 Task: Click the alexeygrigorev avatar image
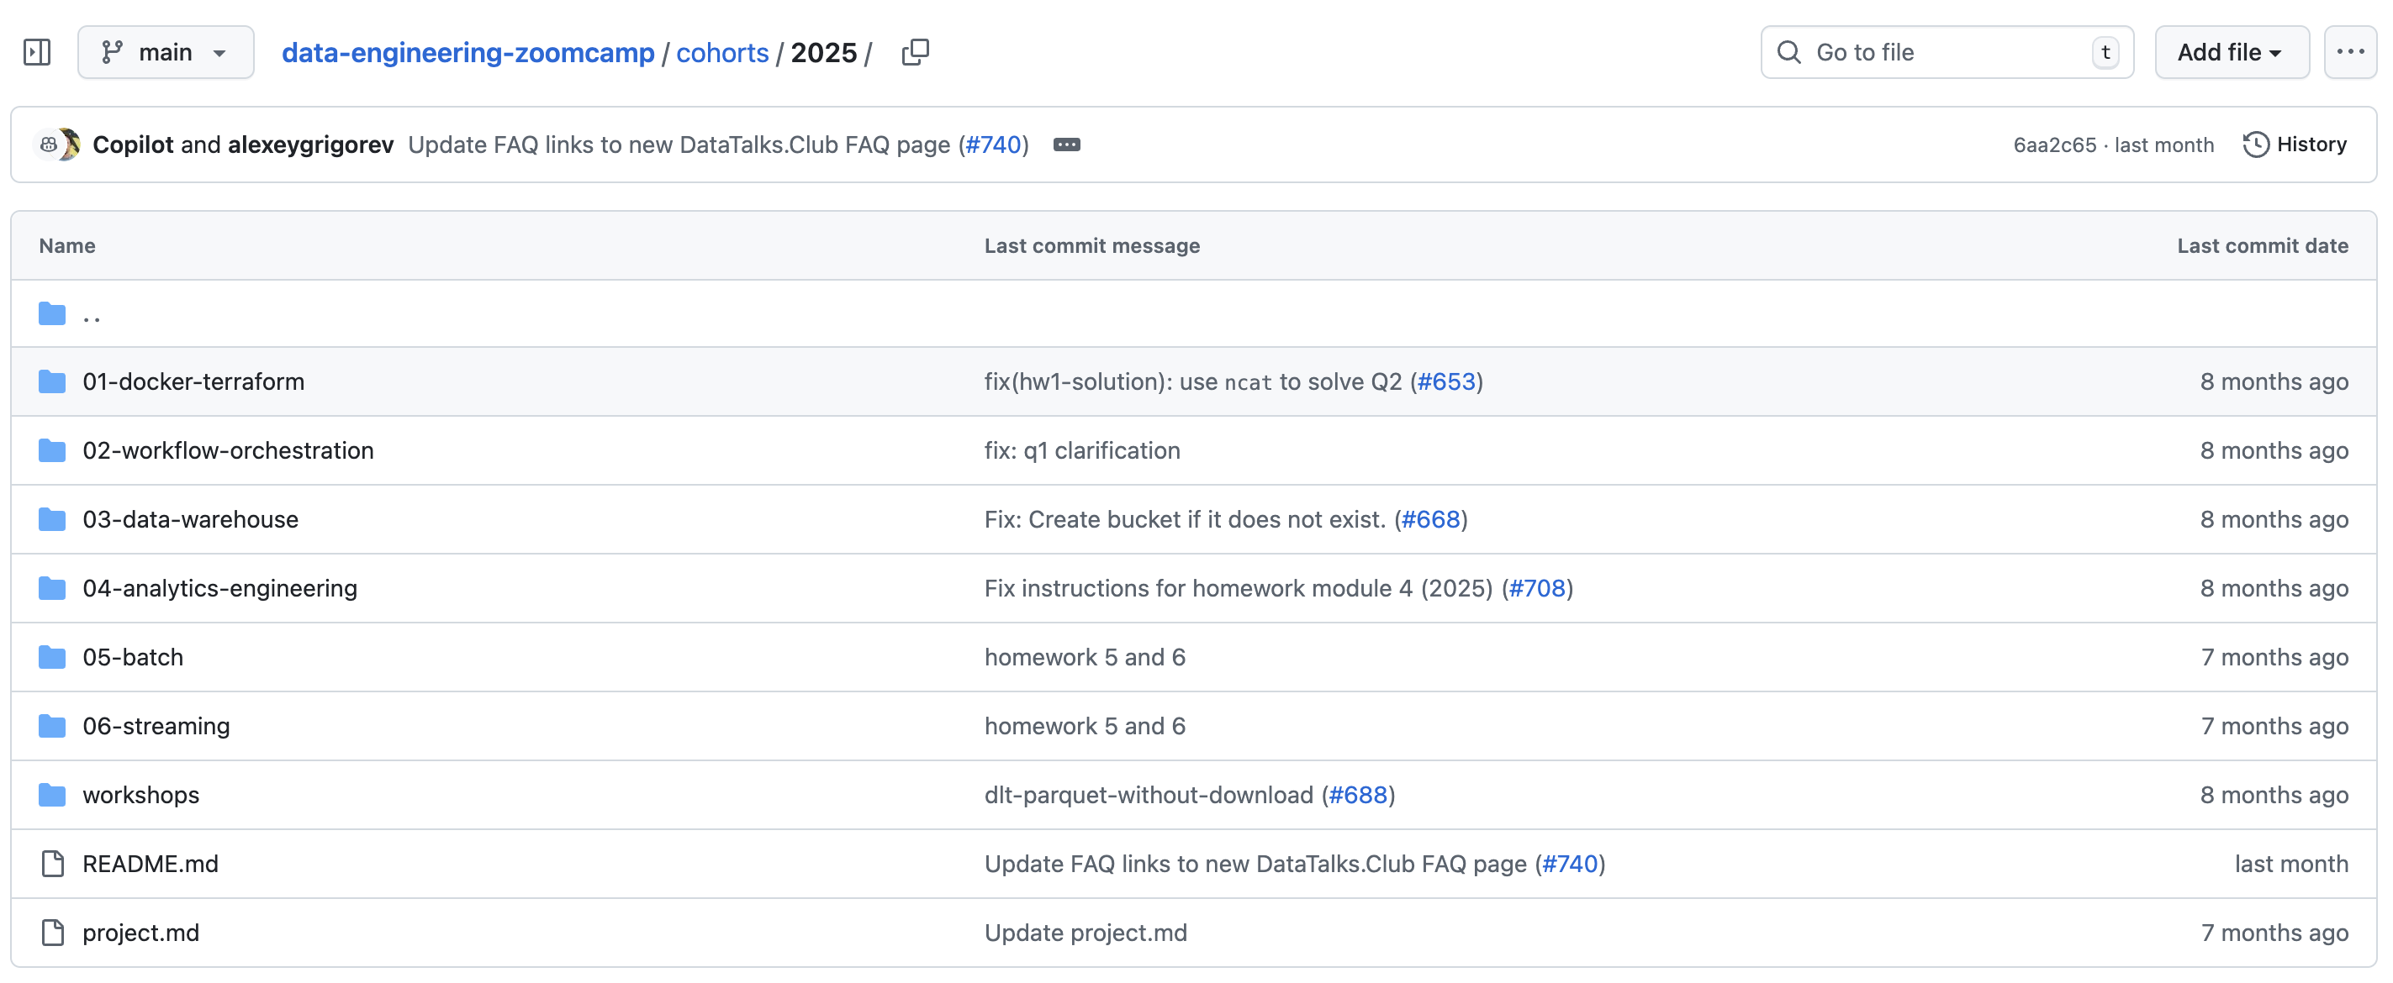tap(71, 144)
